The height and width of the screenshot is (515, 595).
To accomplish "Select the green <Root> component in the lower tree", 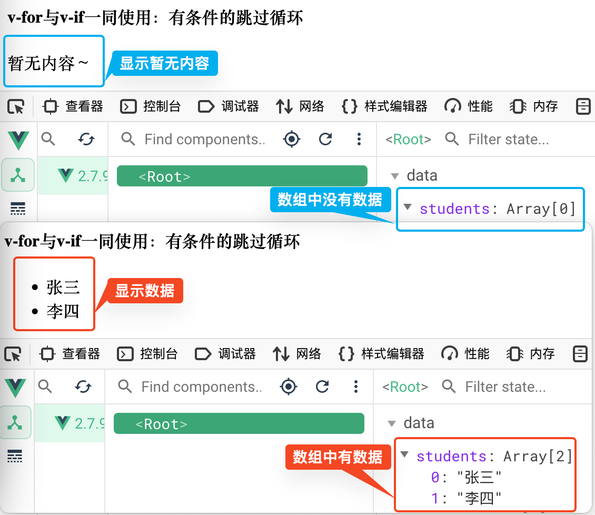I will tap(239, 424).
